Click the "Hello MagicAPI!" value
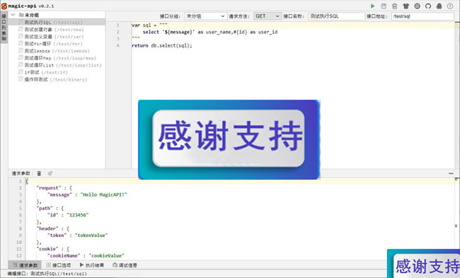The height and width of the screenshot is (278, 460). coord(103,195)
